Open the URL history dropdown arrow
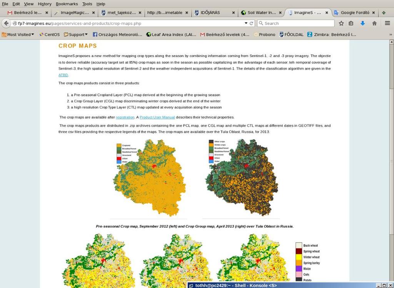The image size is (394, 288). [246, 23]
